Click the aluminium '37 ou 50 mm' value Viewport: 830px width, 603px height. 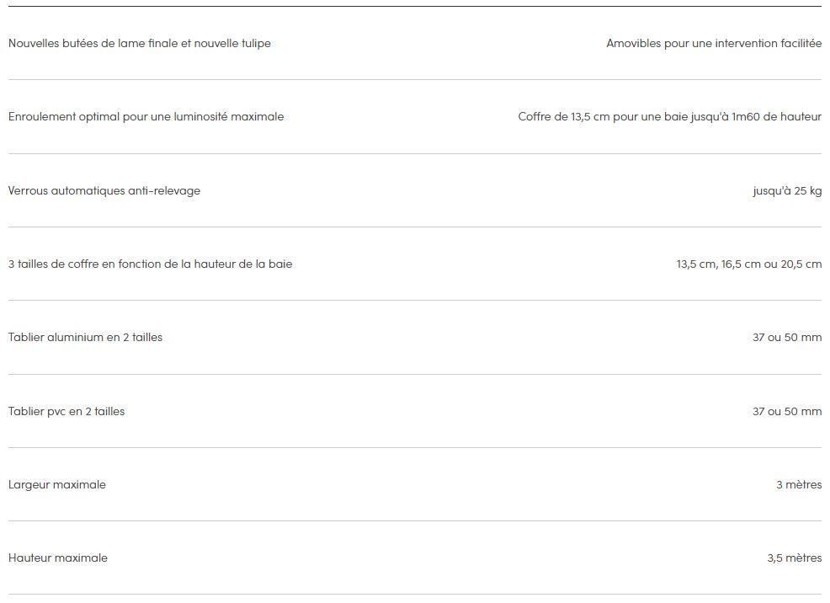click(787, 337)
